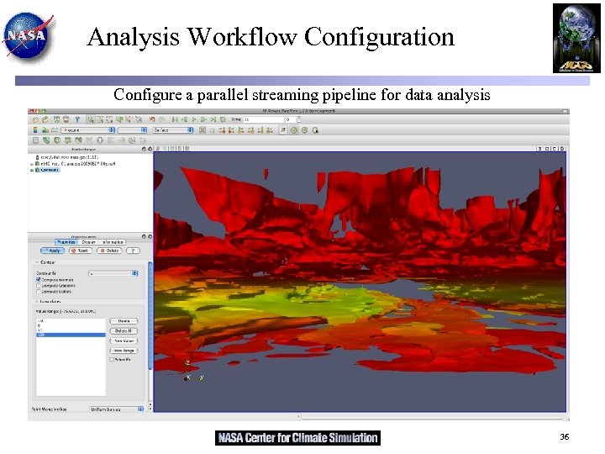Jump to the last animation frame

pos(213,119)
